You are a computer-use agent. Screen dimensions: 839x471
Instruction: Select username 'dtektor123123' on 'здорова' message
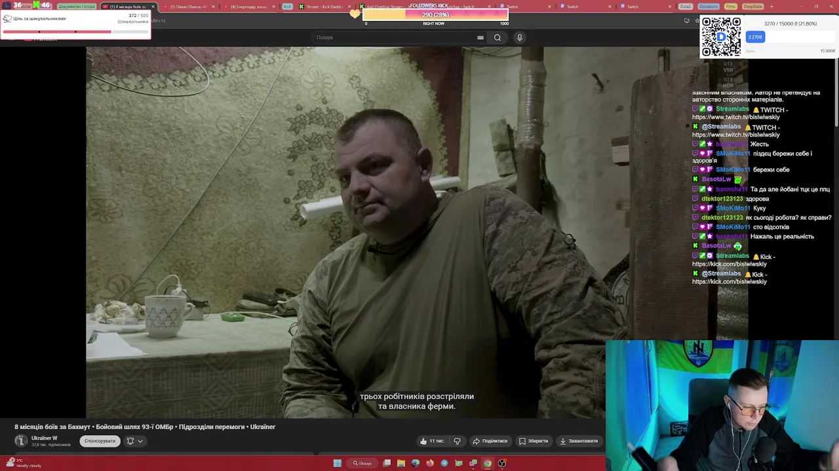click(x=722, y=199)
